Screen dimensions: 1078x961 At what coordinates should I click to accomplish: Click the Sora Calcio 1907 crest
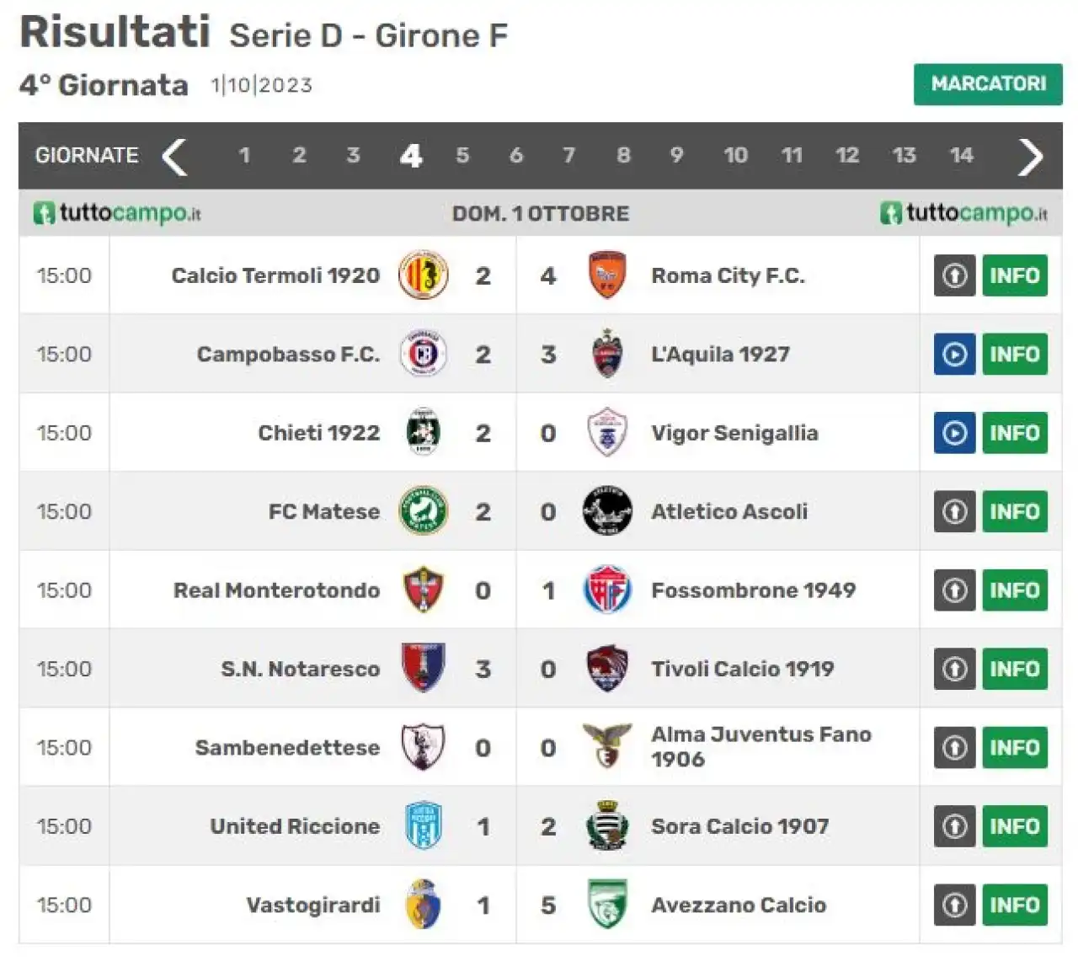(x=606, y=825)
